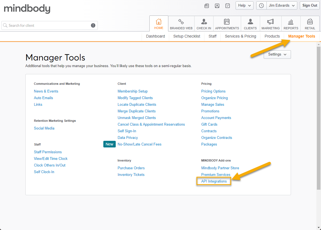Open the Self Sign-In link
The image size is (321, 230).
coord(127,131)
